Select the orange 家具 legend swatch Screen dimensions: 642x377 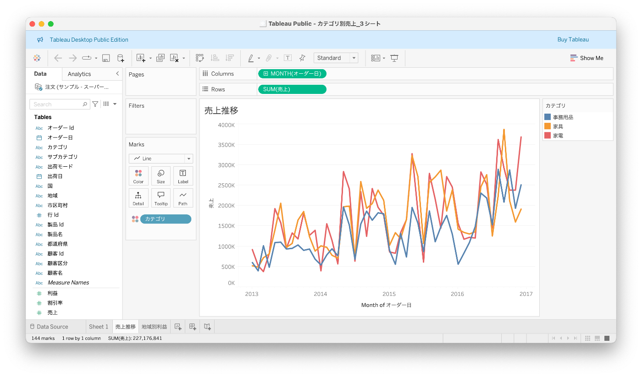(x=548, y=126)
